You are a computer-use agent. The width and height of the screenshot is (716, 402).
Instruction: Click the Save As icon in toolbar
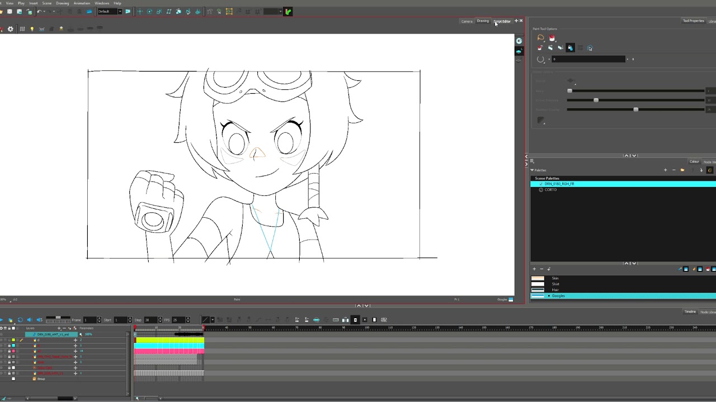[x=20, y=12]
